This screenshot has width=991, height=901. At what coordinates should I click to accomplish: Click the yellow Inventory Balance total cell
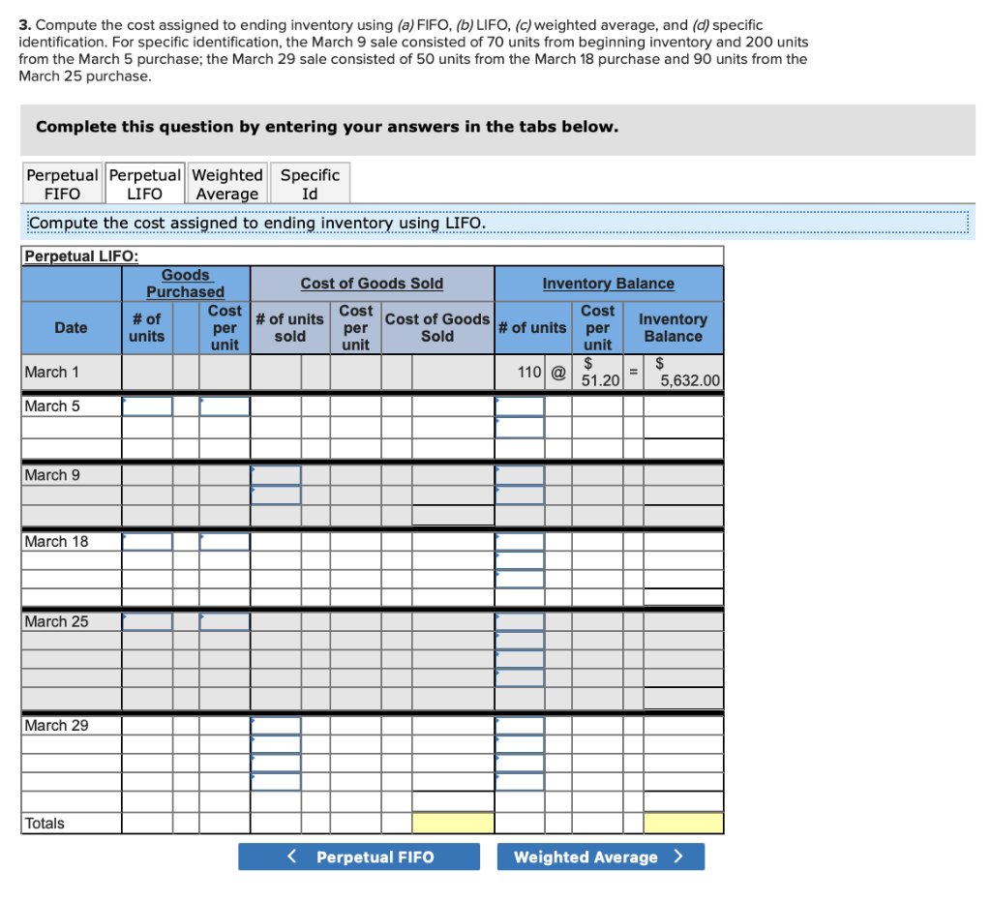[683, 822]
